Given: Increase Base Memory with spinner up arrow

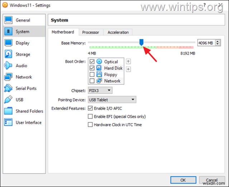Looking at the screenshot, I should [218, 41].
